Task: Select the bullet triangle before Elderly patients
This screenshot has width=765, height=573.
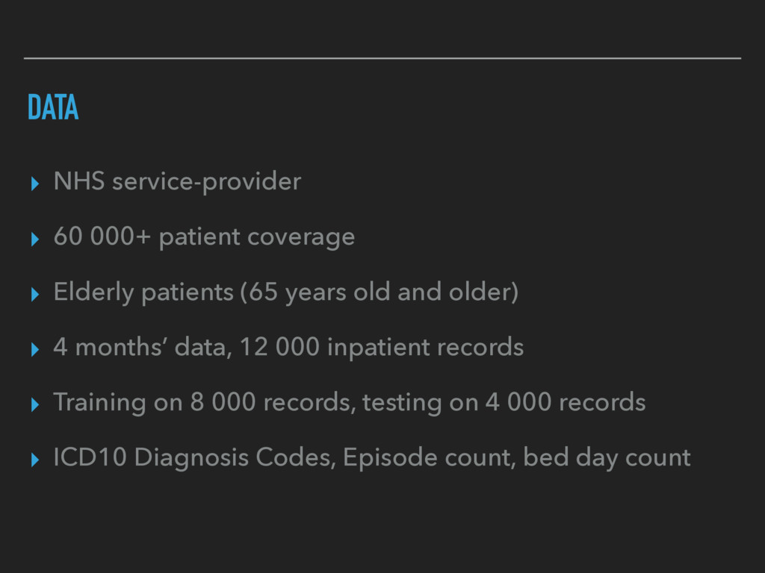Action: [34, 294]
